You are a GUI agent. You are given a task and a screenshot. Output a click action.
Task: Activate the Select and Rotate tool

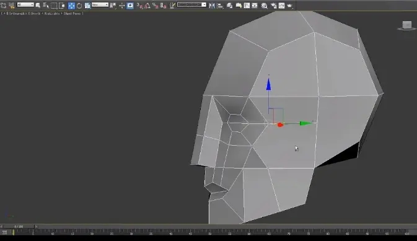(x=79, y=6)
